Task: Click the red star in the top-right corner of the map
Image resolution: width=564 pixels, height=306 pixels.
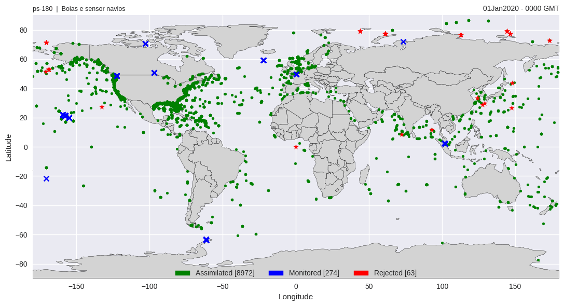Action: (x=549, y=40)
